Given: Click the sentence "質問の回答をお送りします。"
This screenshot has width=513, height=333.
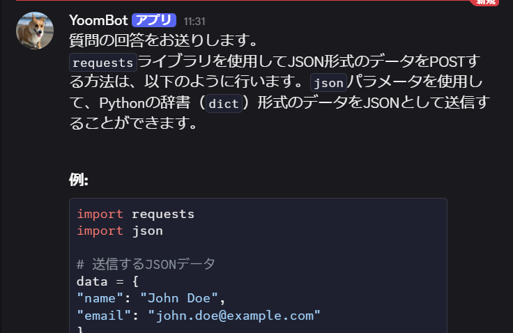Looking at the screenshot, I should [x=164, y=41].
